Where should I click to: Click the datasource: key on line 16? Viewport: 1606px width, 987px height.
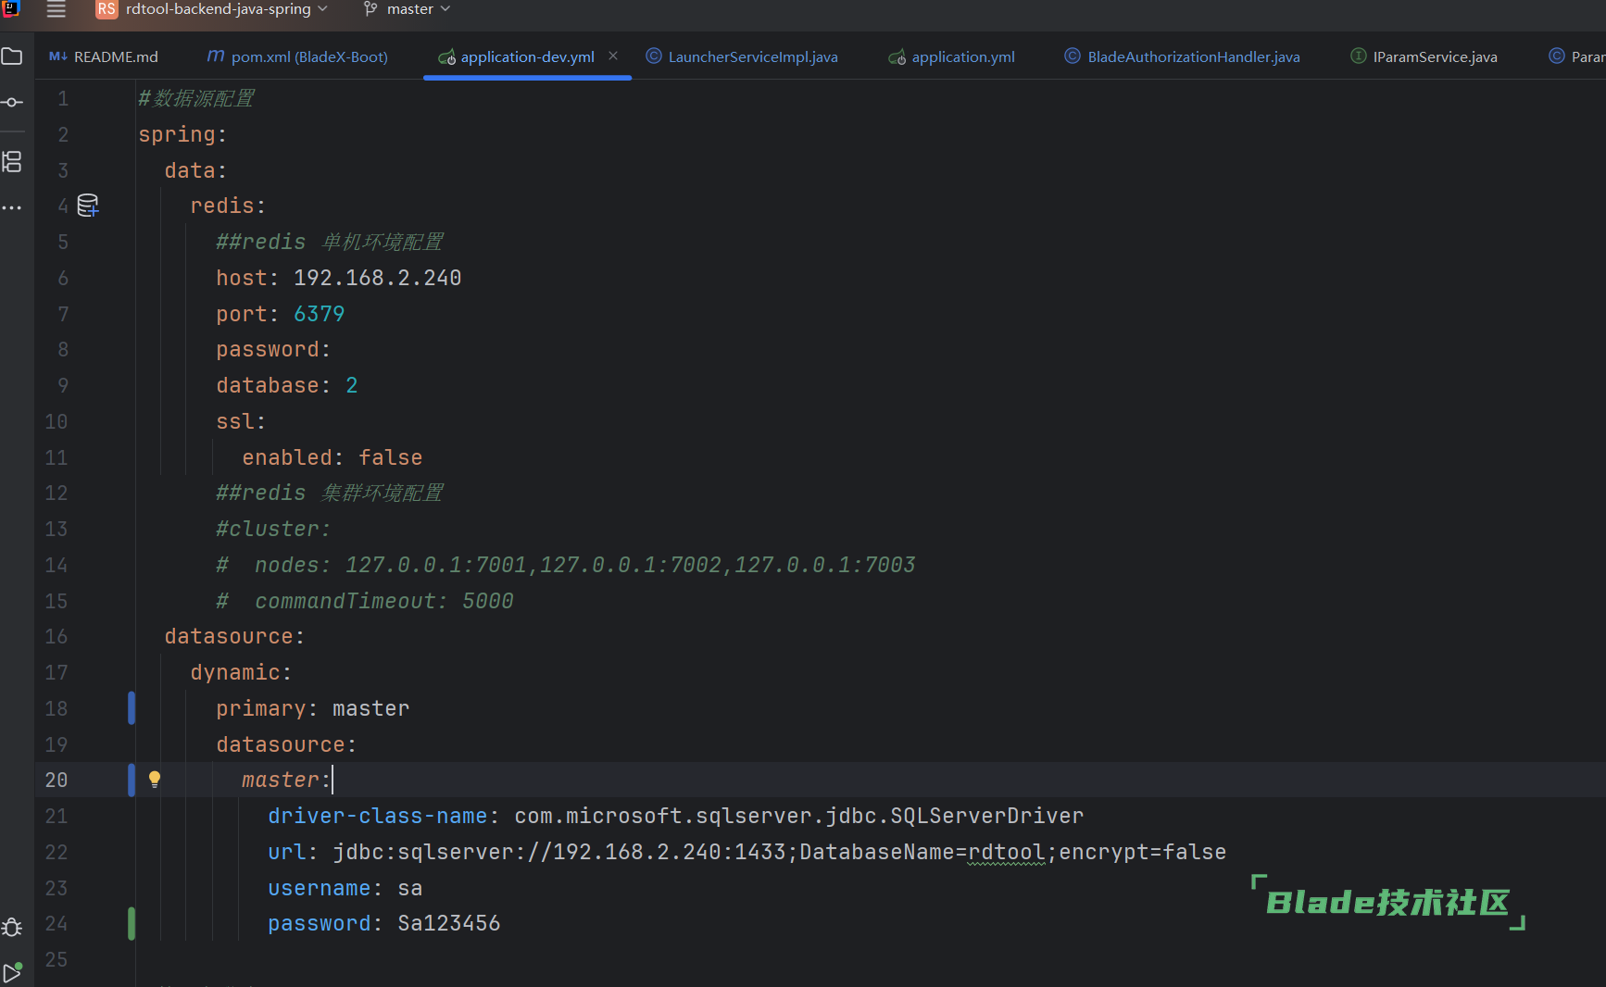point(234,636)
